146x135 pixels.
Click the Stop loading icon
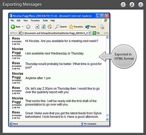pos(37,27)
